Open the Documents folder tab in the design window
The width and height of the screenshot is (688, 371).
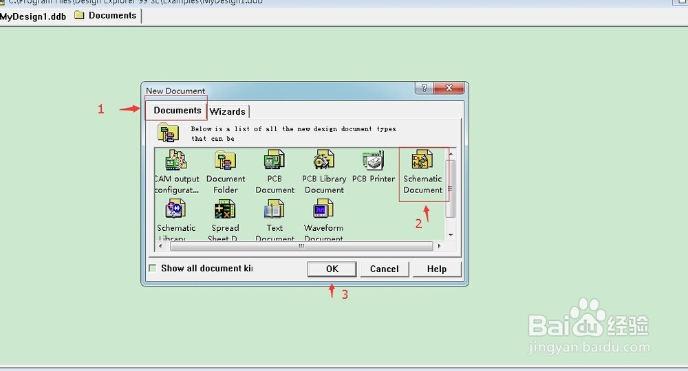click(106, 15)
